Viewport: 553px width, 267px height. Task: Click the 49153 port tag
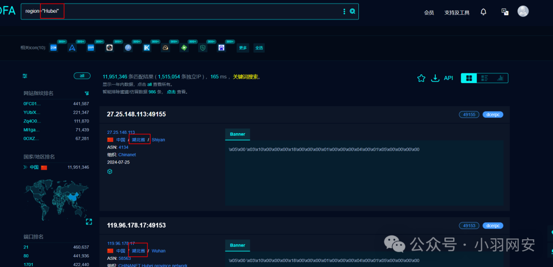coord(469,225)
